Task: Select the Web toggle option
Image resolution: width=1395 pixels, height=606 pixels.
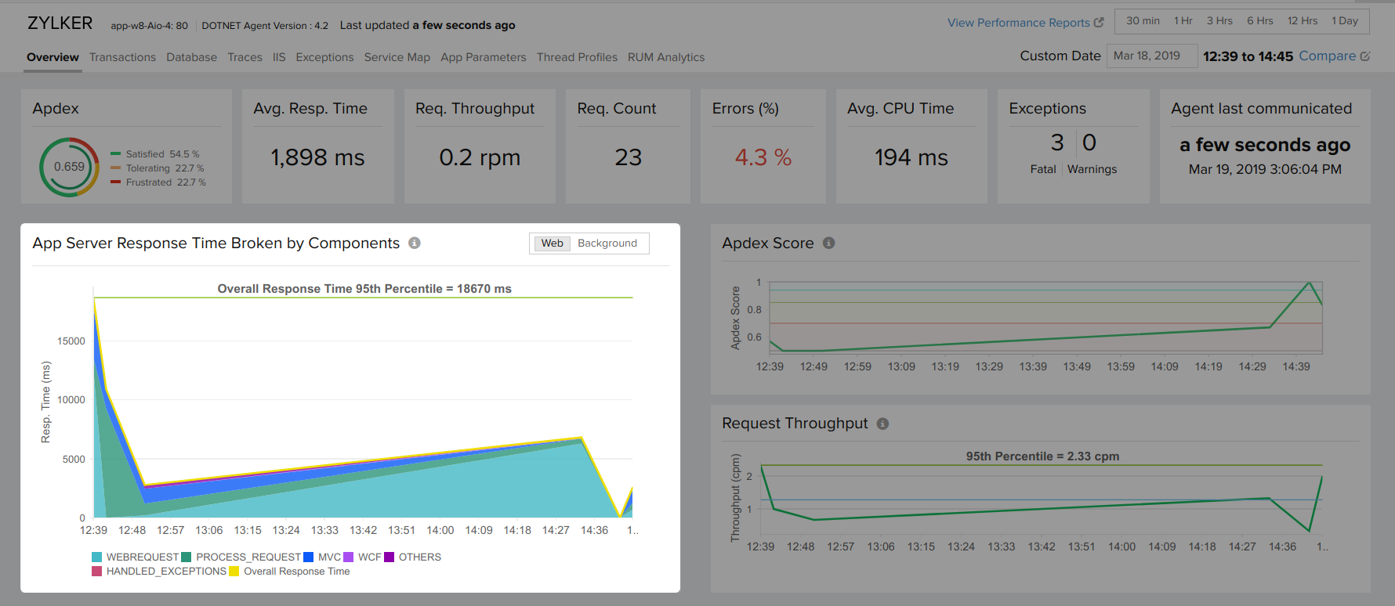Action: (552, 243)
